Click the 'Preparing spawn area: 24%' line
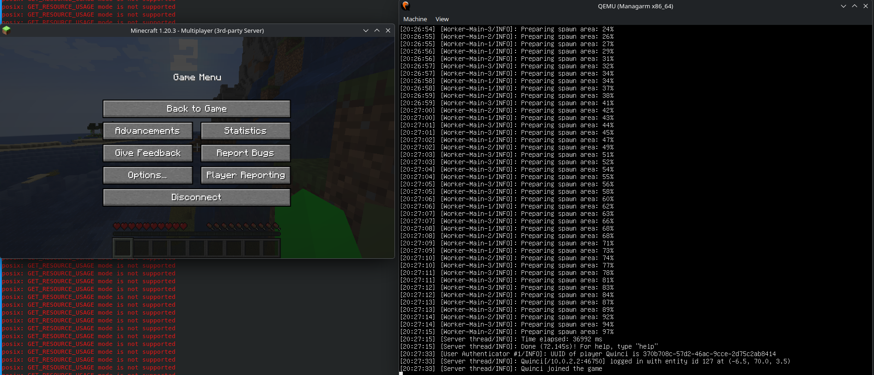The height and width of the screenshot is (375, 874). [507, 29]
